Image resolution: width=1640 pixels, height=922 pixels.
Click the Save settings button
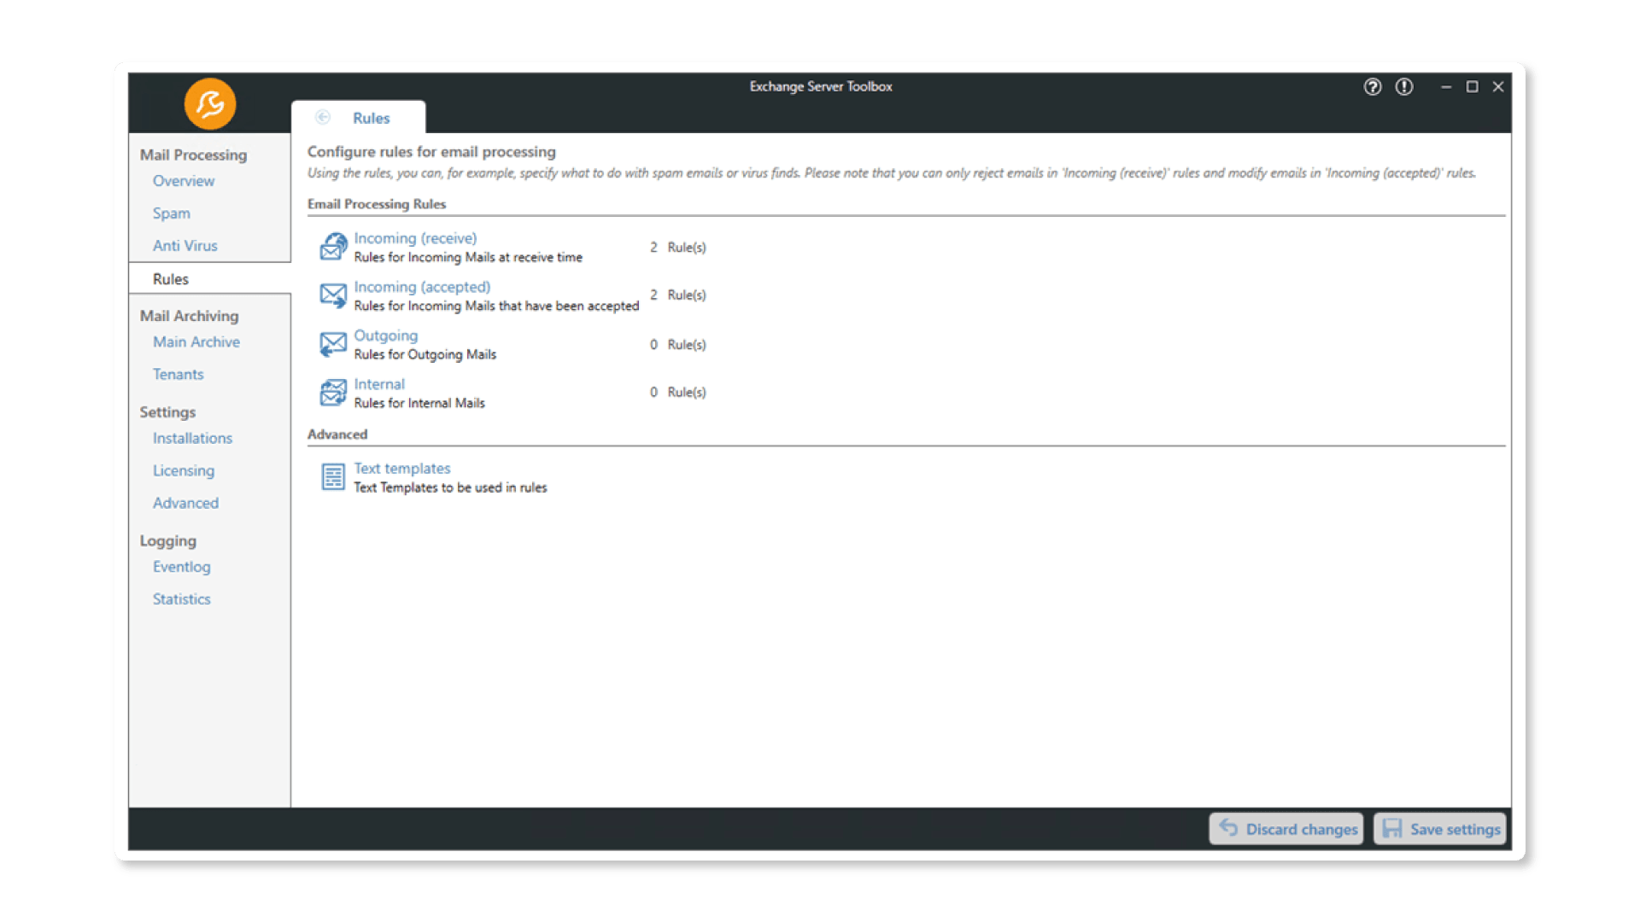click(1441, 829)
